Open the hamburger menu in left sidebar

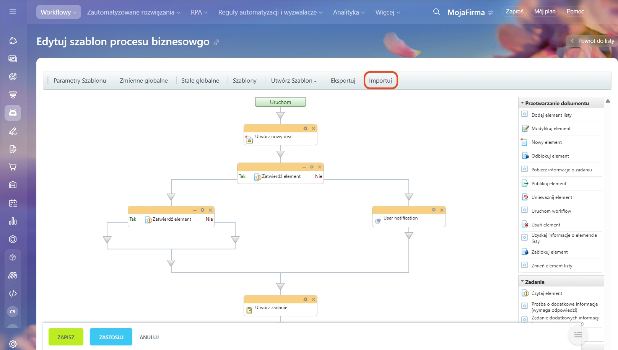point(13,12)
